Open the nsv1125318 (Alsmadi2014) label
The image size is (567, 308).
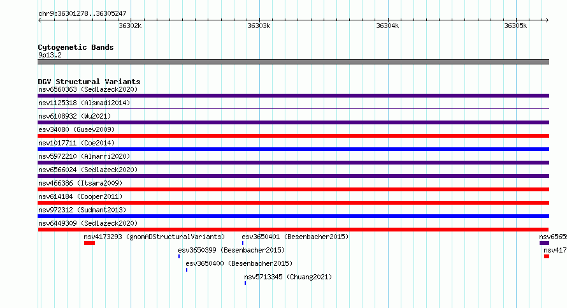pos(84,103)
